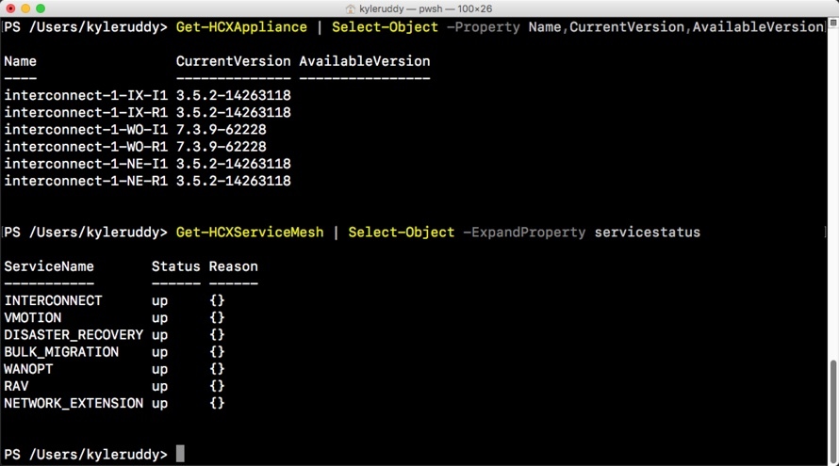Viewport: 839px width, 466px height.
Task: Select the interconnect-1-IX-I1 appliance row
Action: coord(148,95)
